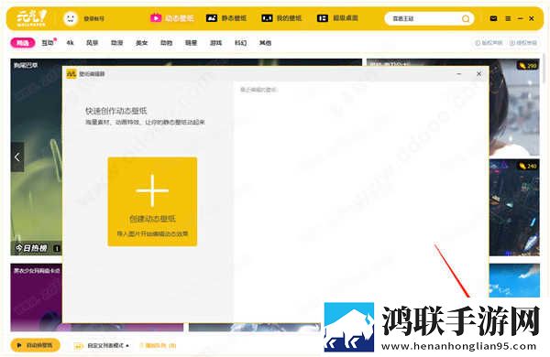
Task: Select the 美女 category
Action: click(142, 43)
